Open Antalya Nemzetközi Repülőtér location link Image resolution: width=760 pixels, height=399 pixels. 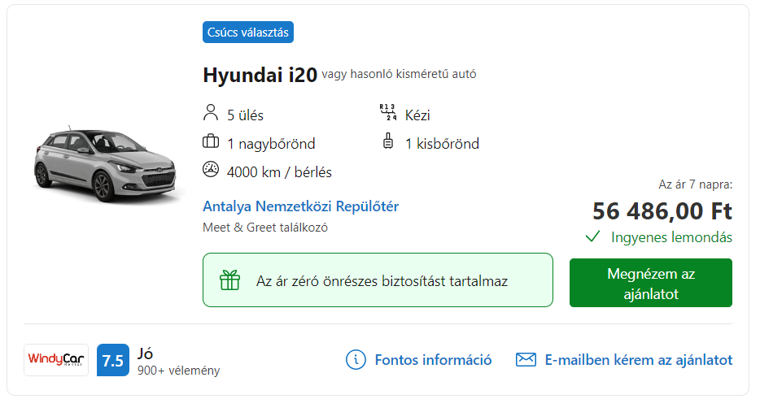(x=300, y=206)
